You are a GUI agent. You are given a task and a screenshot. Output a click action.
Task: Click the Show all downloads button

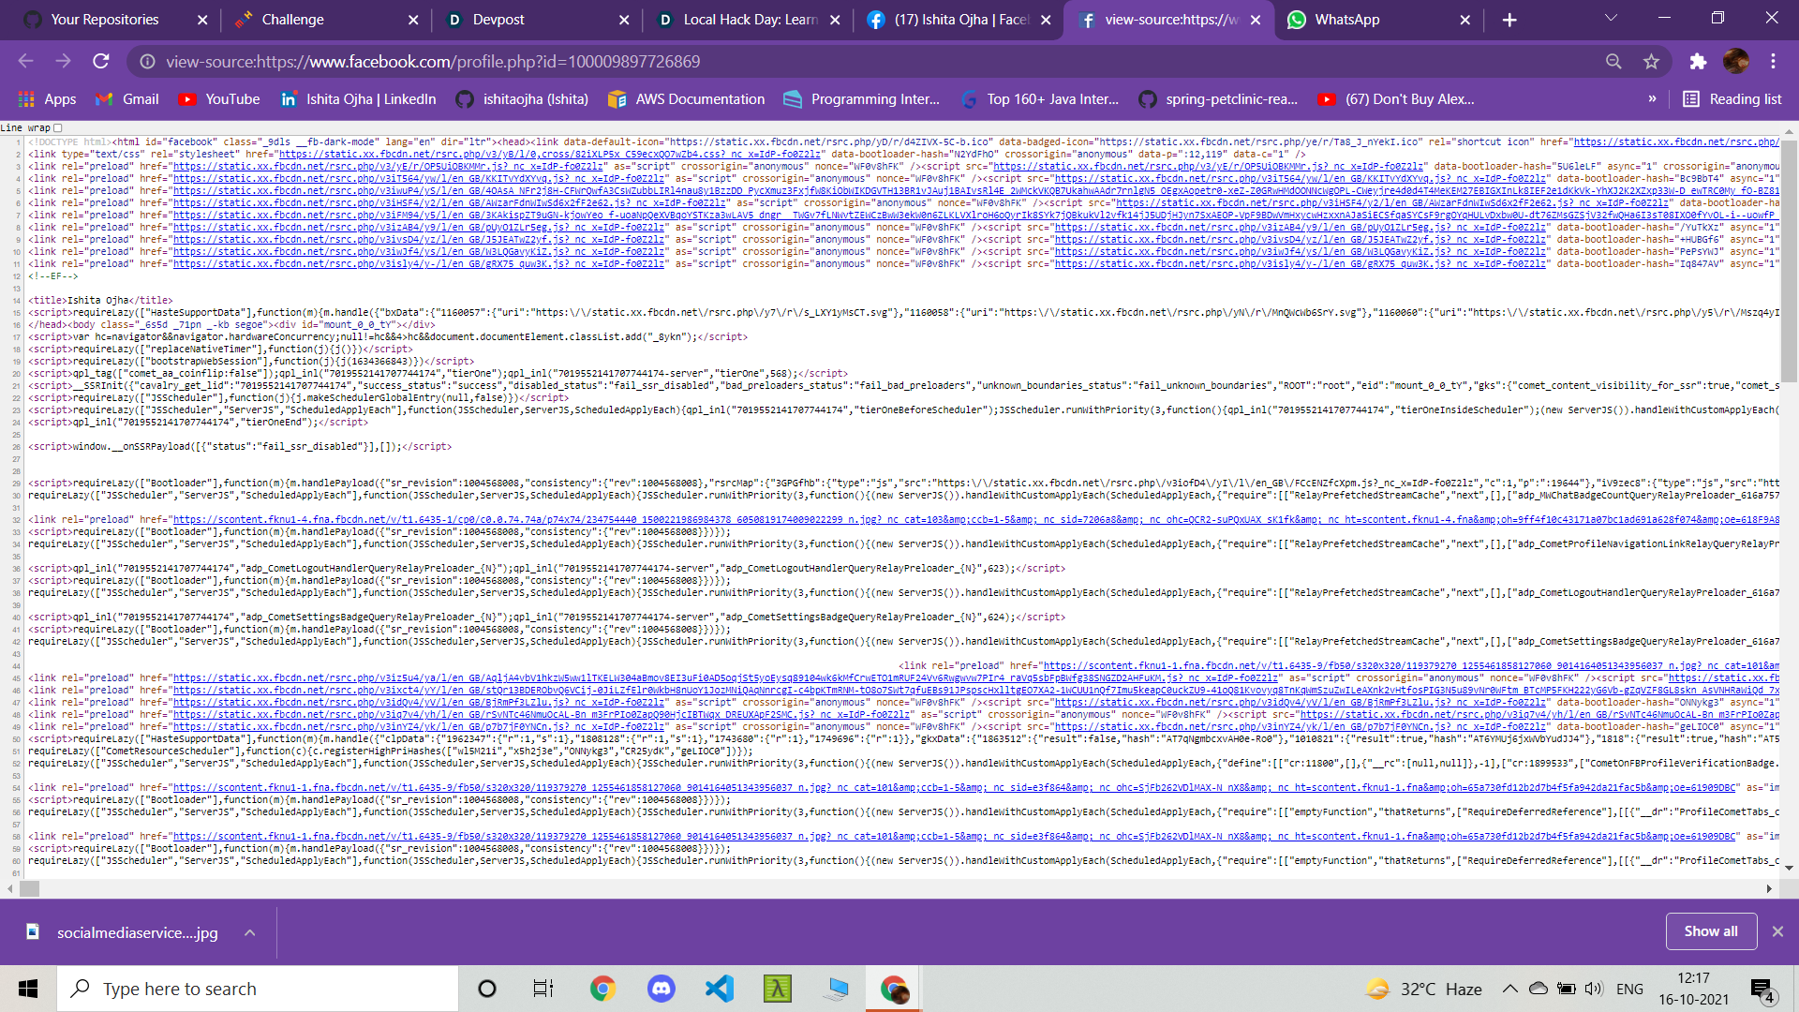1710,931
